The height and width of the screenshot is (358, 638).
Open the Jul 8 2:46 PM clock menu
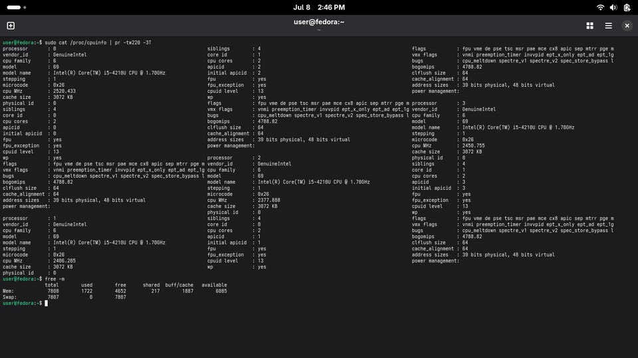[319, 7]
